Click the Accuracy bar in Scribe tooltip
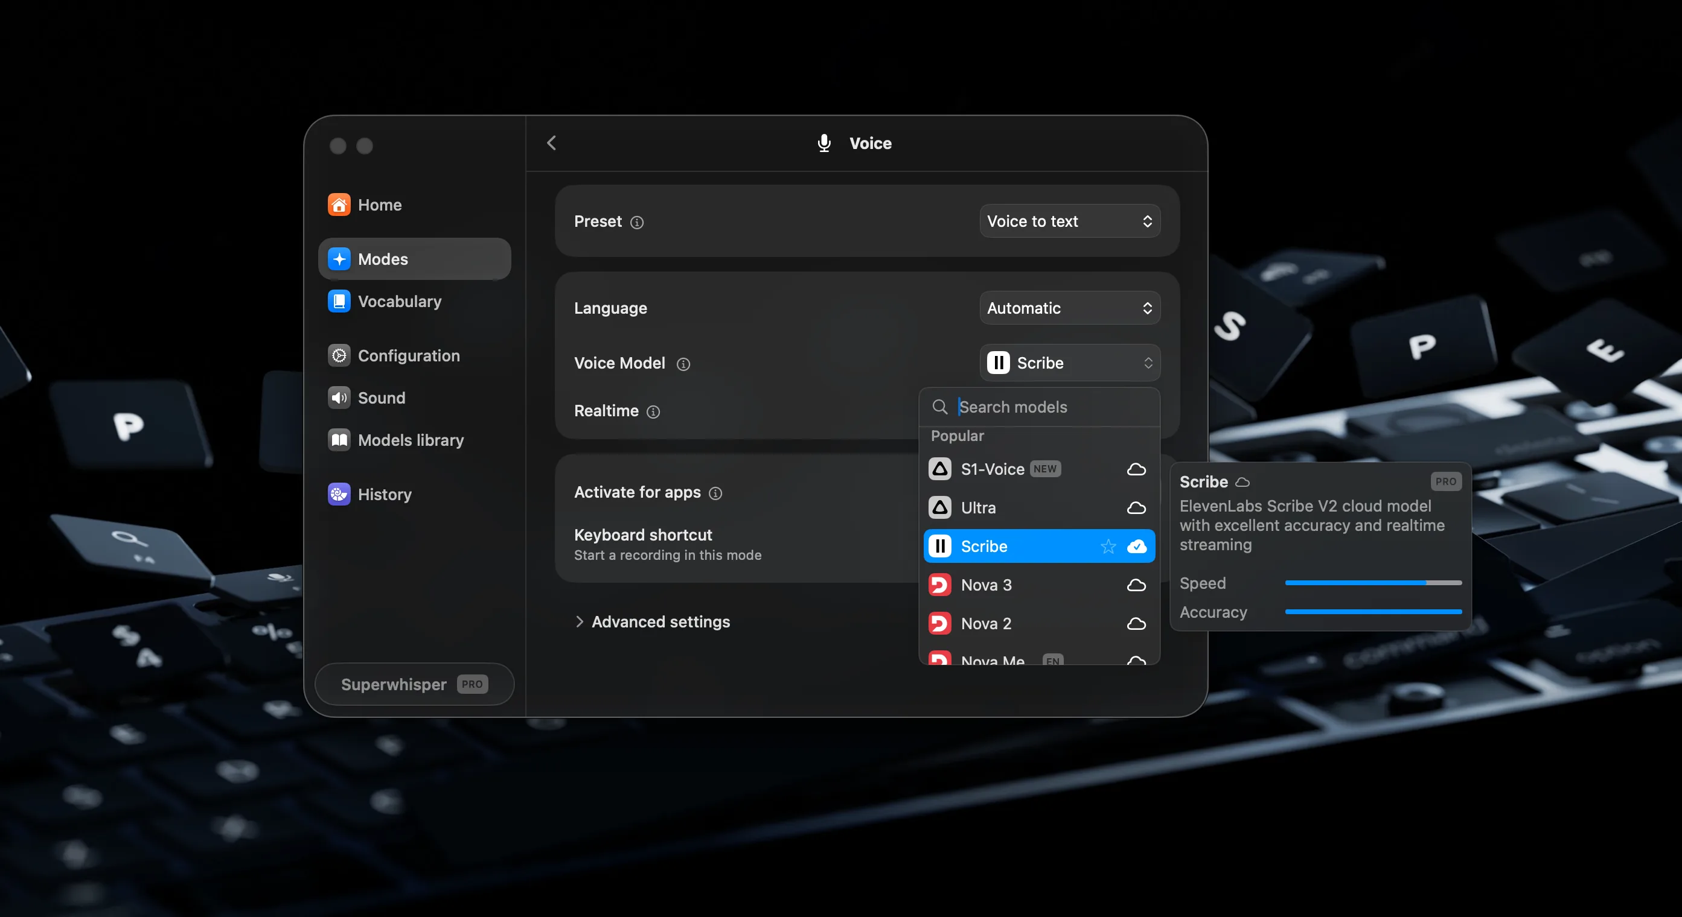This screenshot has width=1682, height=917. (x=1373, y=612)
